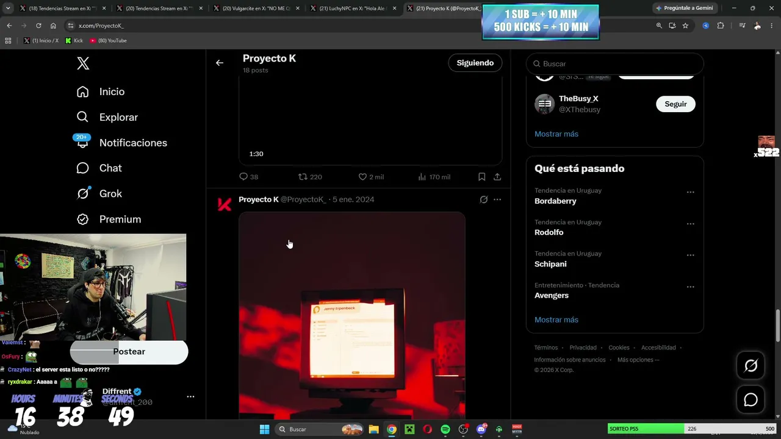This screenshot has height=439, width=781.
Task: Open the browser extensions puzzle icon
Action: pyautogui.click(x=721, y=26)
